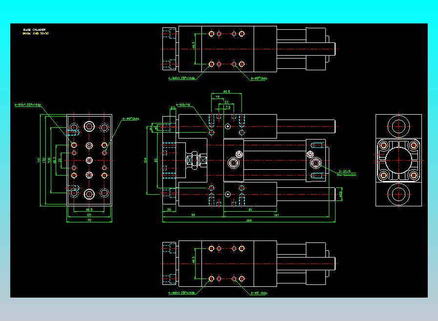This screenshot has width=438, height=321.
Task: Click the 19 dimension above the front view
Action: pyautogui.click(x=218, y=97)
